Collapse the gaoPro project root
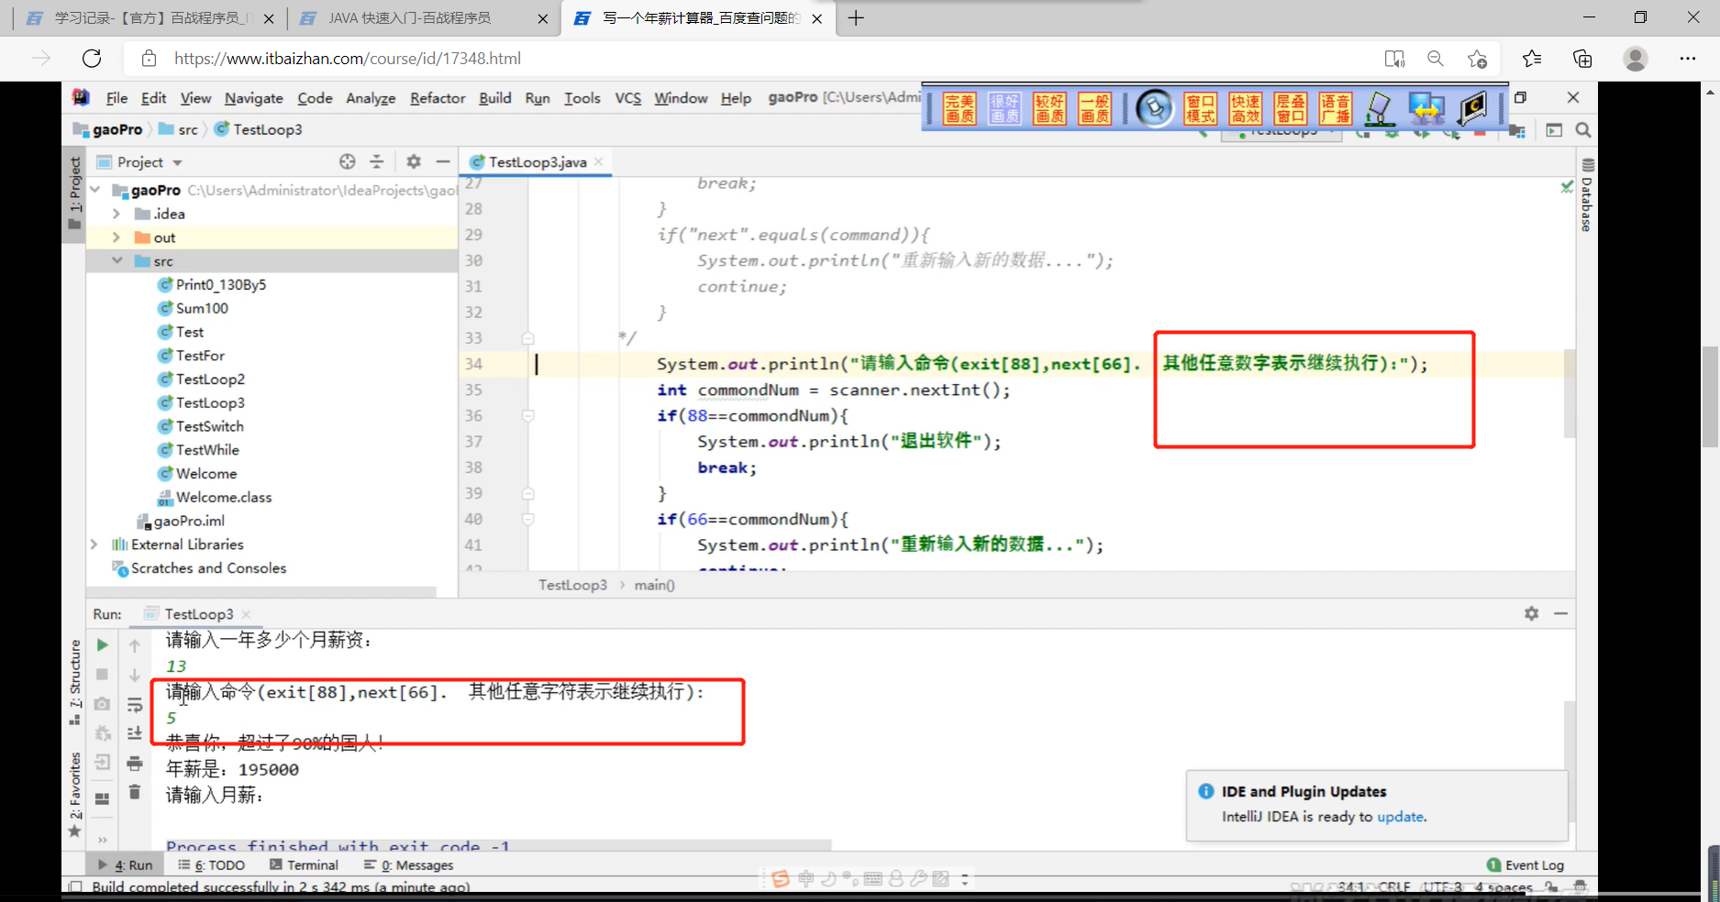 95,190
